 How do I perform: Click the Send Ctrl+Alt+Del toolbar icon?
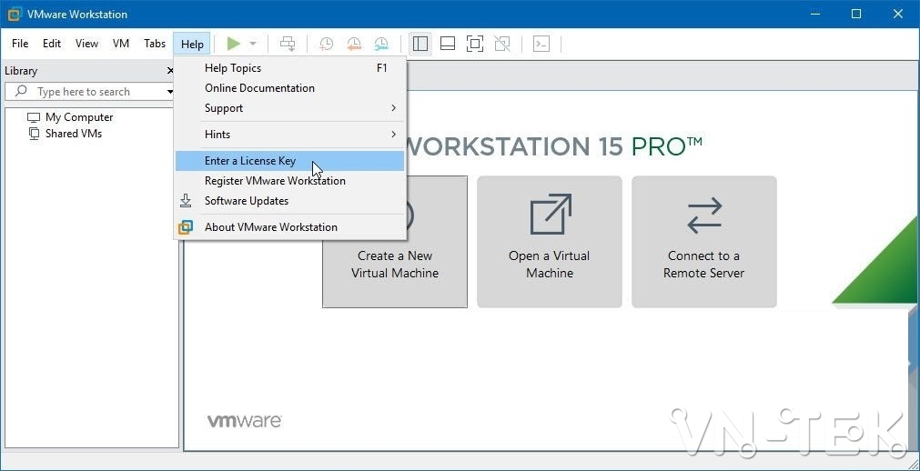(x=288, y=44)
